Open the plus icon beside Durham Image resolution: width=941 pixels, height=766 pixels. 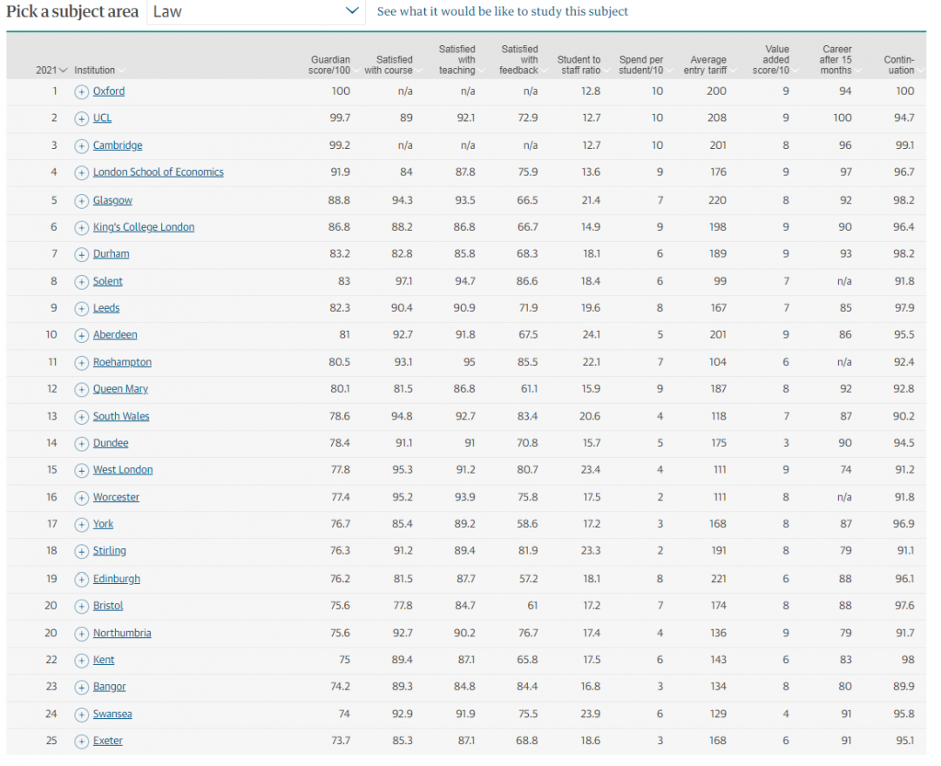pyautogui.click(x=81, y=254)
